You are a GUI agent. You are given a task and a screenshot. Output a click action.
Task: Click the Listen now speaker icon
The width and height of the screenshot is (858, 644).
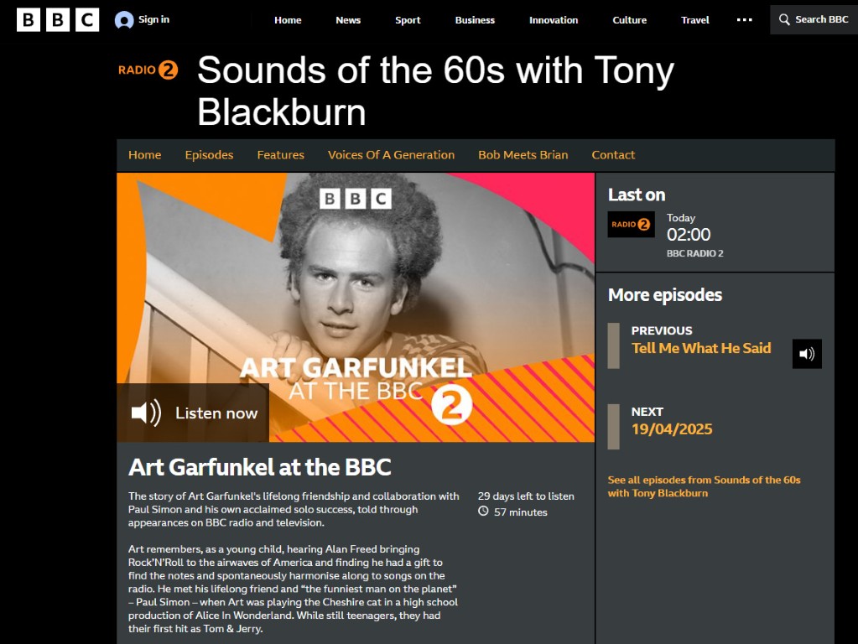coord(146,413)
